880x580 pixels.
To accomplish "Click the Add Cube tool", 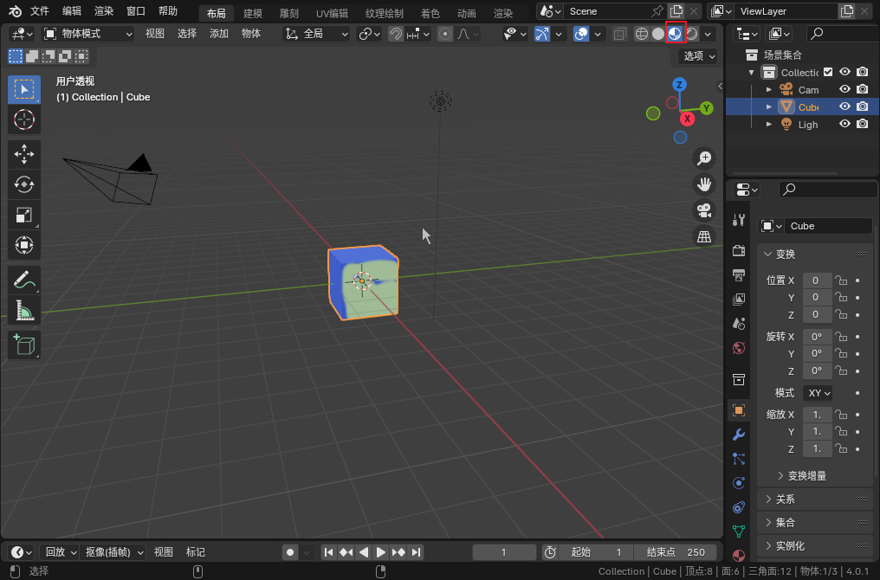I will 24,345.
